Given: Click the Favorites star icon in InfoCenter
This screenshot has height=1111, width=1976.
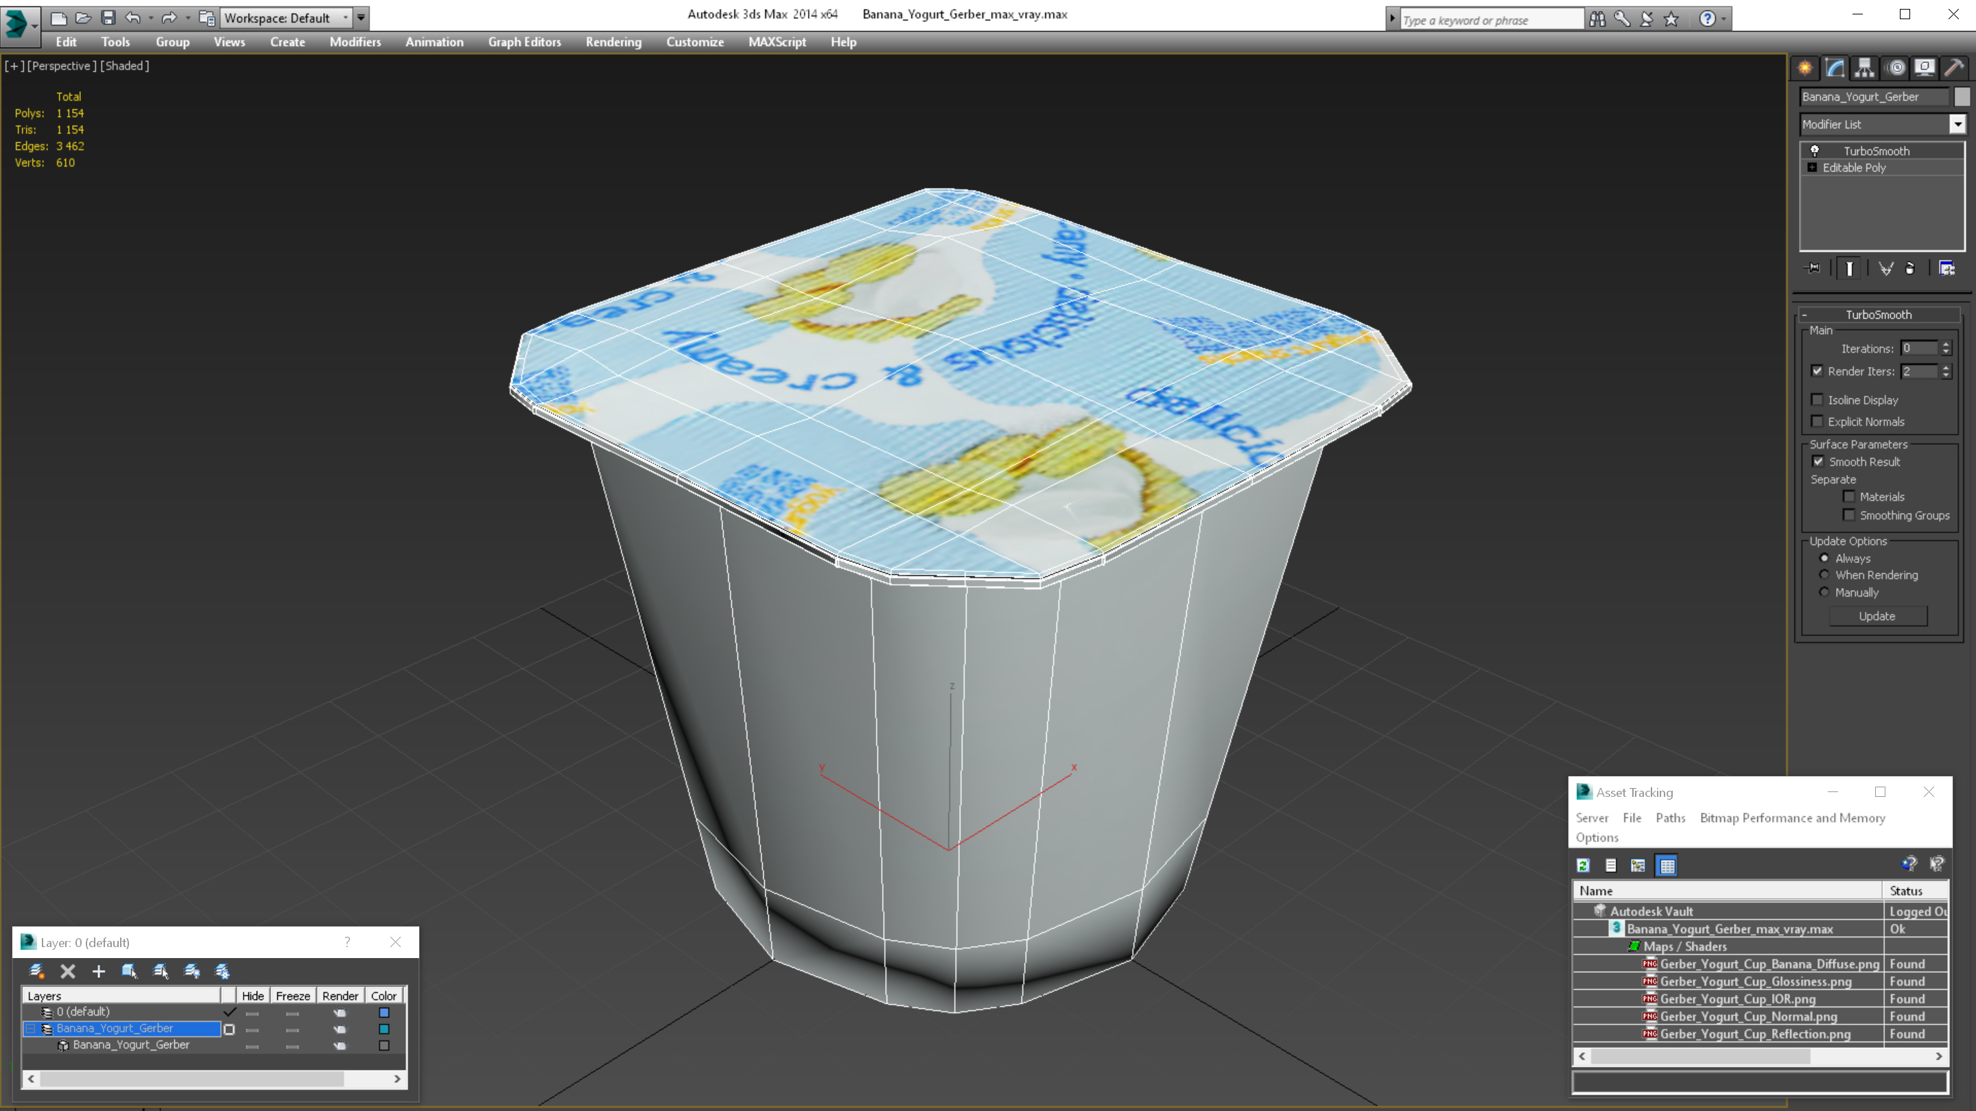Looking at the screenshot, I should 1671,19.
